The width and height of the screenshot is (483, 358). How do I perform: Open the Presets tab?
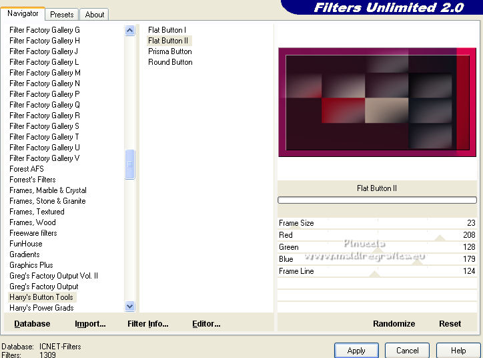(x=62, y=15)
